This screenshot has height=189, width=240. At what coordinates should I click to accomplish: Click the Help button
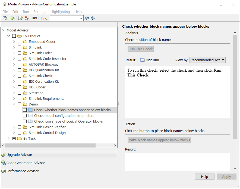point(204,177)
